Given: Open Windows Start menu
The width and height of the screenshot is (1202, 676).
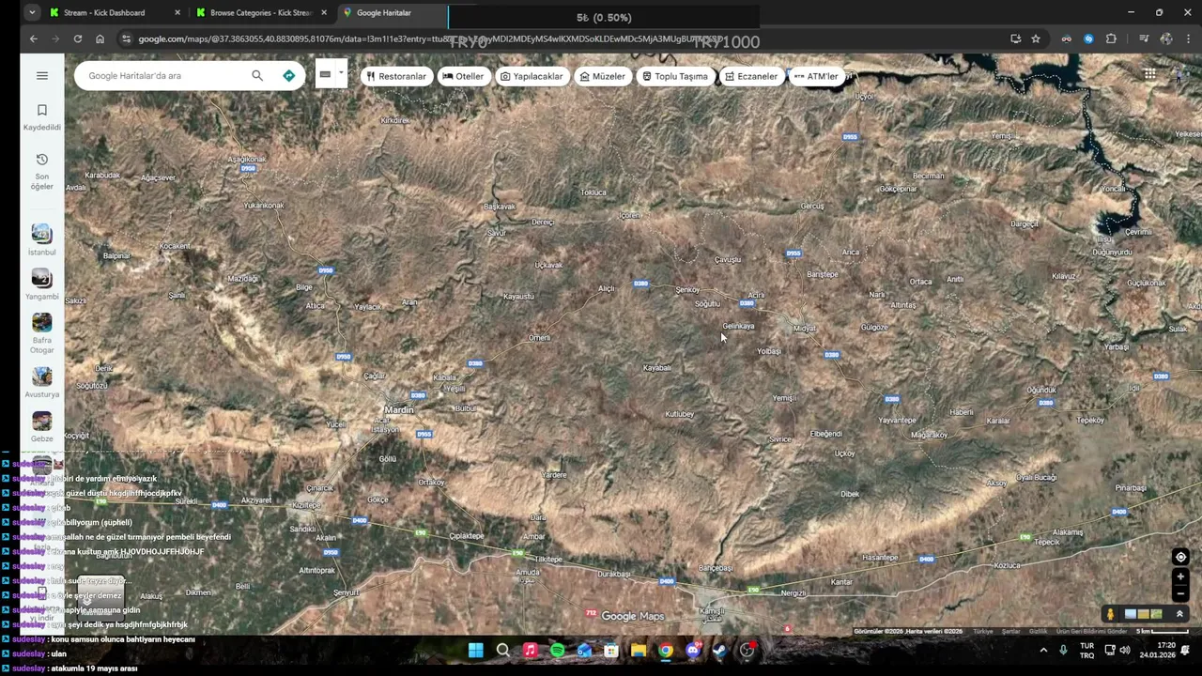Looking at the screenshot, I should [475, 650].
